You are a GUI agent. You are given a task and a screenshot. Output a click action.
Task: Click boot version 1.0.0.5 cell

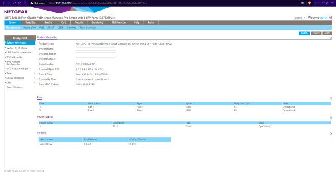pos(88,144)
